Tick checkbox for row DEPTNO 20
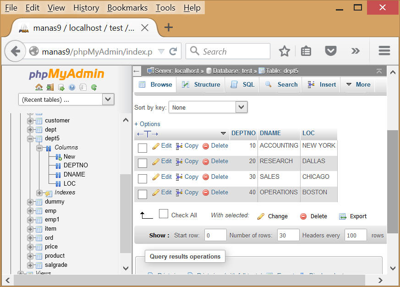The image size is (400, 287). pos(142,163)
